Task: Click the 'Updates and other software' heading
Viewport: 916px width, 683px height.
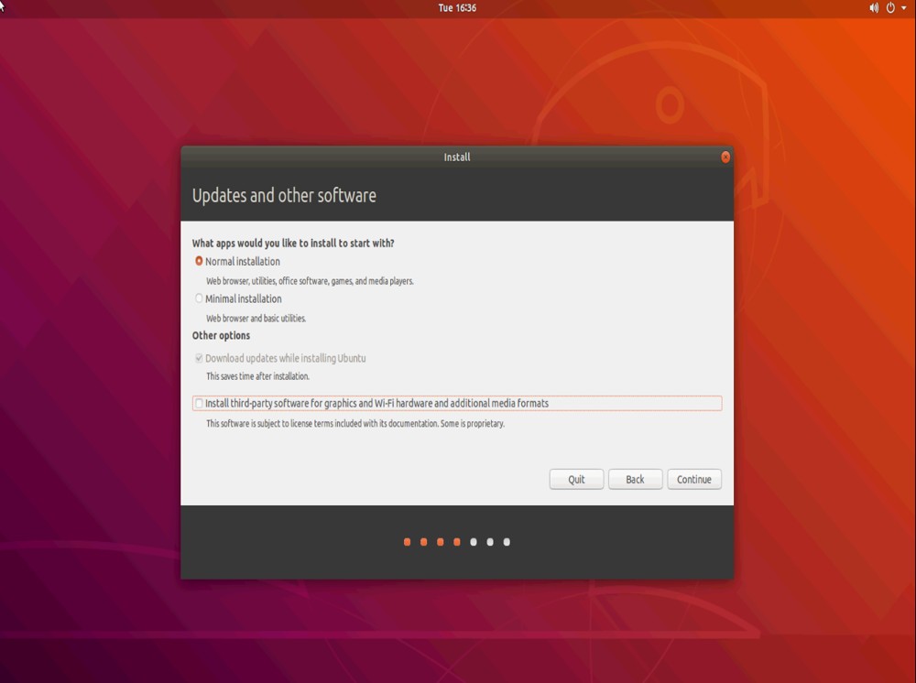Action: (x=284, y=196)
